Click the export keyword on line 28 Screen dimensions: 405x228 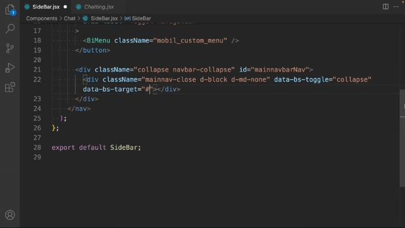click(x=63, y=148)
